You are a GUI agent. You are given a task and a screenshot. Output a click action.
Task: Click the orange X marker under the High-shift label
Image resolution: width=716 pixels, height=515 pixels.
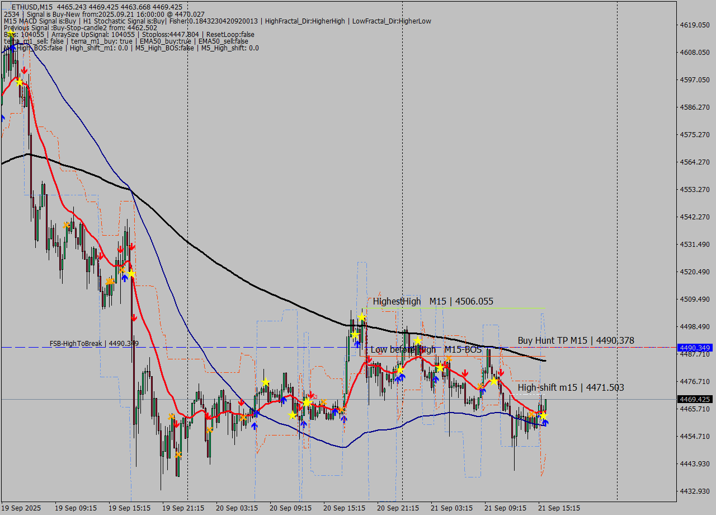pos(531,415)
